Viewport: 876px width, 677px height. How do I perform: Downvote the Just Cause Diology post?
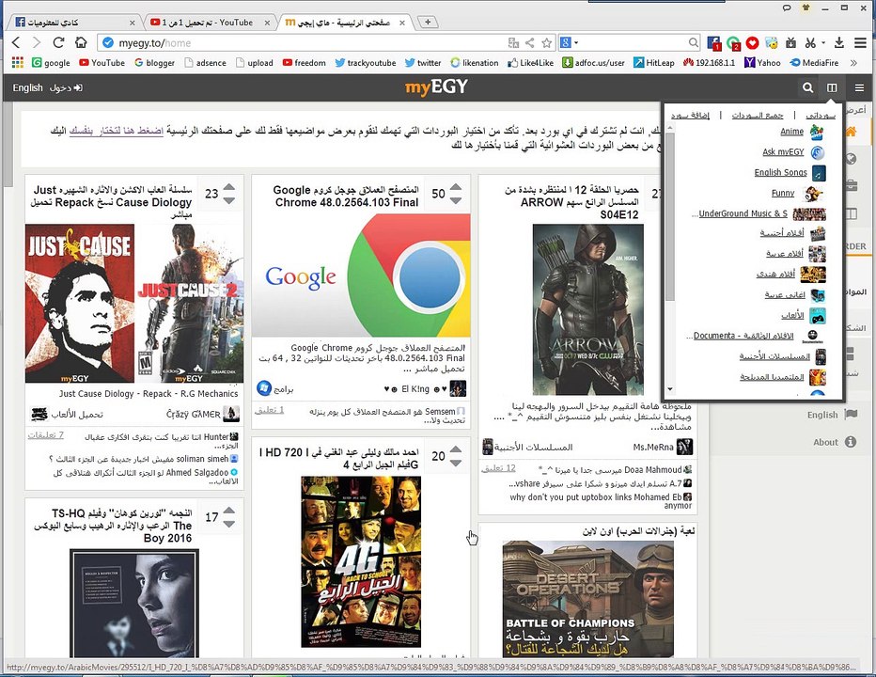229,200
